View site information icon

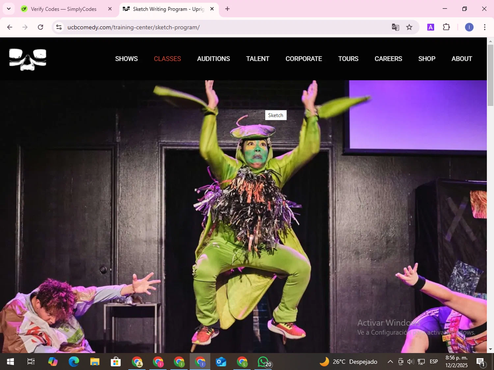click(59, 27)
